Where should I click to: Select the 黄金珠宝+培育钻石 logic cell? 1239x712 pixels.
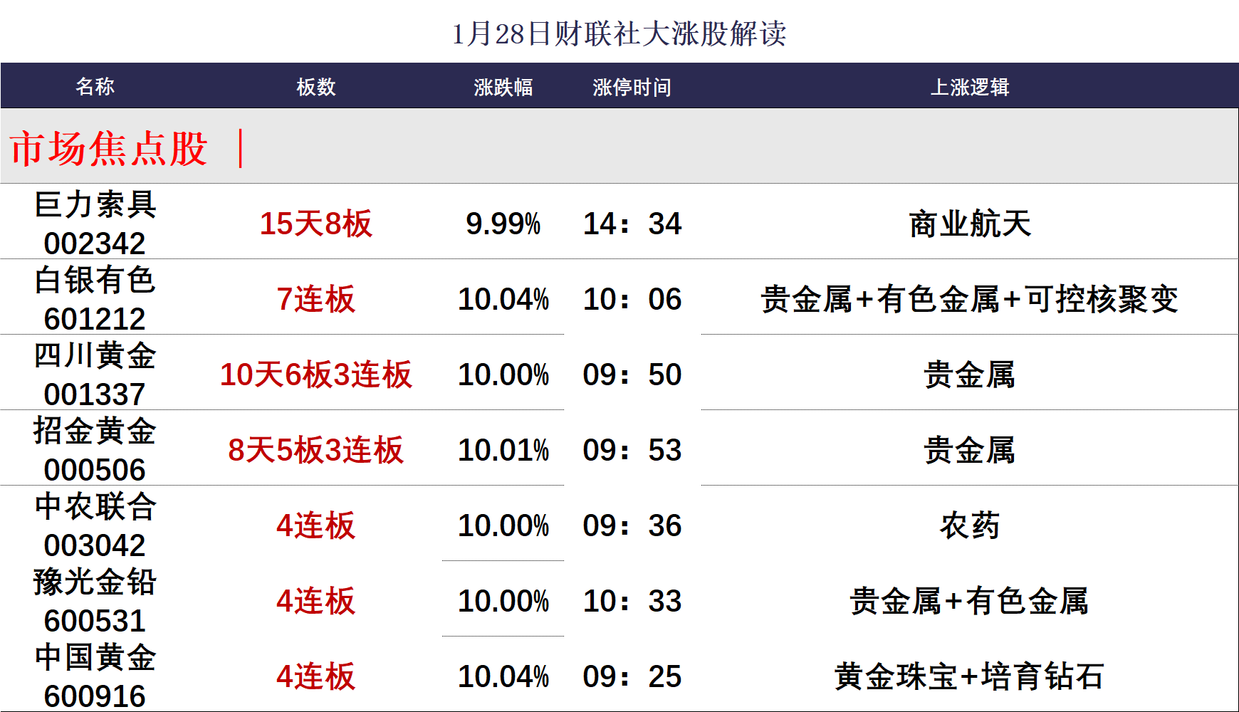coord(969,676)
